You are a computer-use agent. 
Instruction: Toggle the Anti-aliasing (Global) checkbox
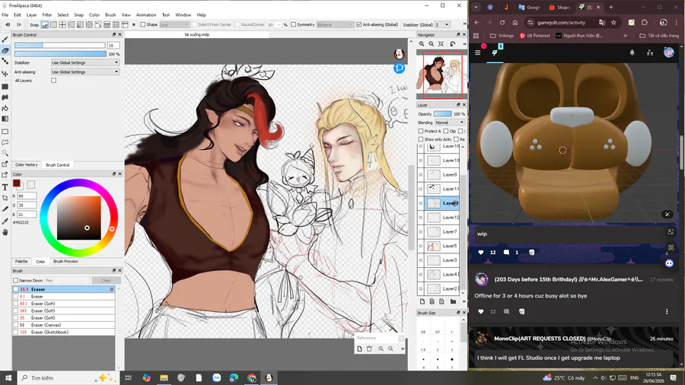click(x=359, y=25)
